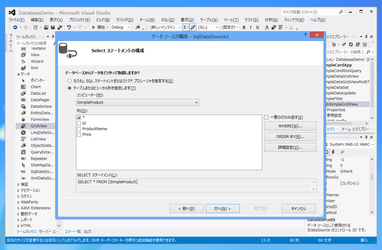Pin the Toolbox panel with pushpin icon
The height and width of the screenshot is (250, 382).
[53, 37]
